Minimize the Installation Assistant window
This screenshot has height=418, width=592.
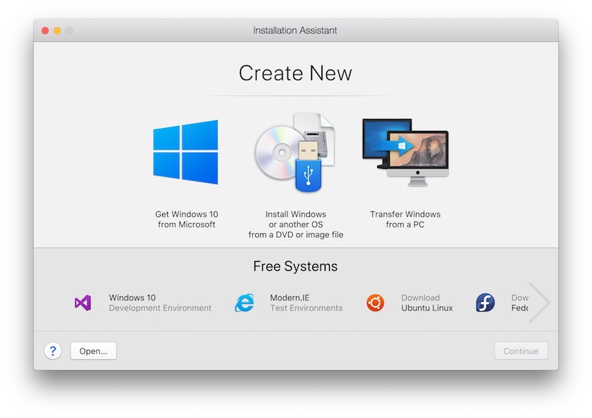57,30
